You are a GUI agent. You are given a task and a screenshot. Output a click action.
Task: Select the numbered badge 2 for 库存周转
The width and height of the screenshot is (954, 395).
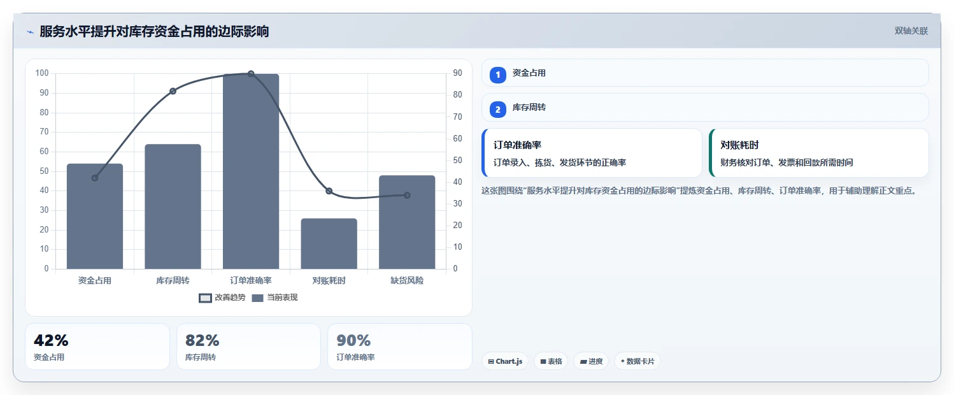[x=497, y=109]
